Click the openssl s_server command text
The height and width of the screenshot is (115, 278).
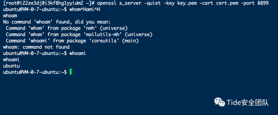(183, 3)
